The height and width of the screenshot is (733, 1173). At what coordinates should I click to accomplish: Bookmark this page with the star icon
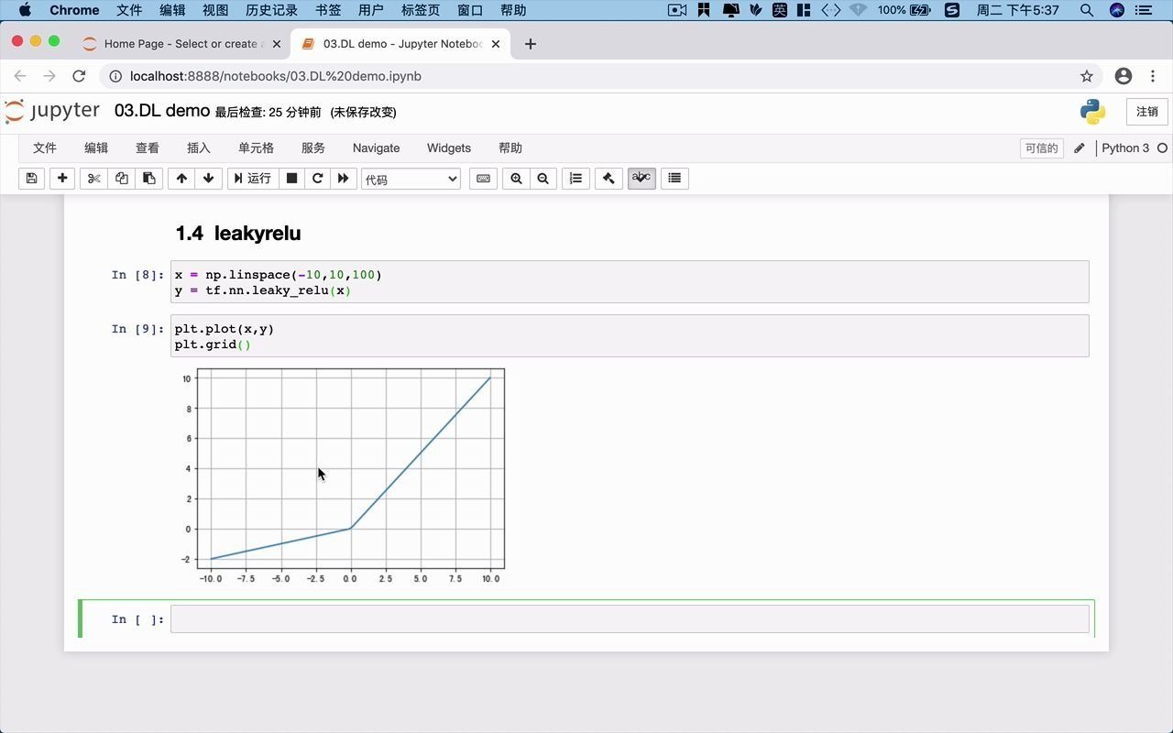1086,76
